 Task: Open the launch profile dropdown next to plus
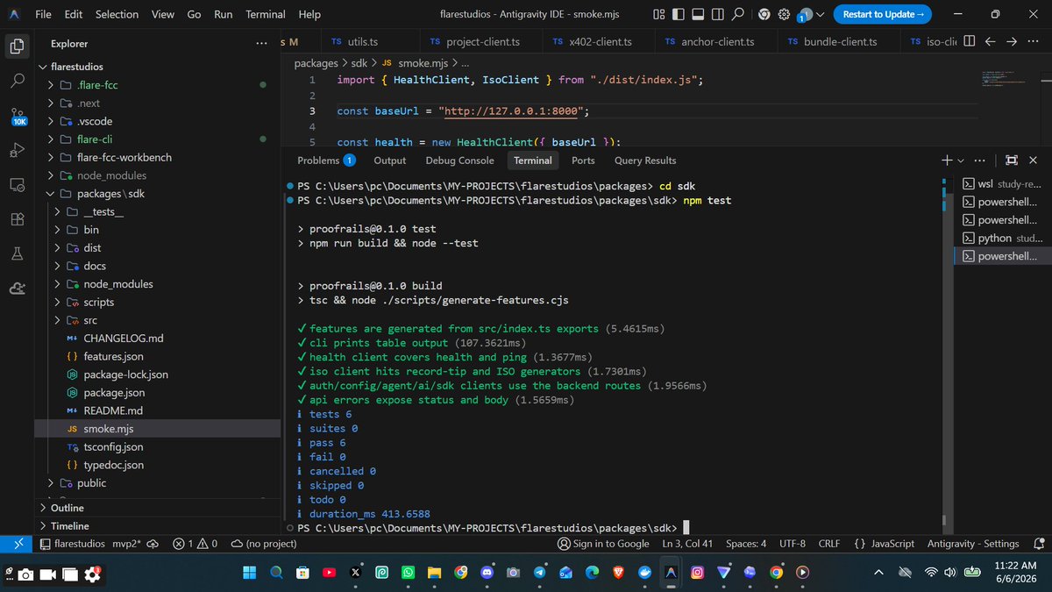961,160
